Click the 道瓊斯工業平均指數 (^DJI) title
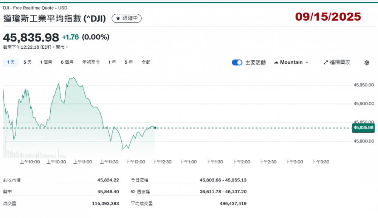This screenshot has width=378, height=218. [x=55, y=18]
